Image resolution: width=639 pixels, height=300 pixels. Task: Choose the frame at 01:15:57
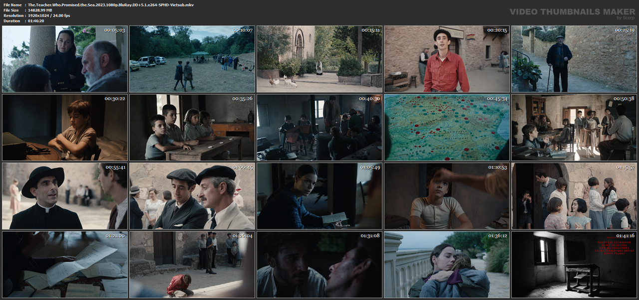tap(574, 196)
